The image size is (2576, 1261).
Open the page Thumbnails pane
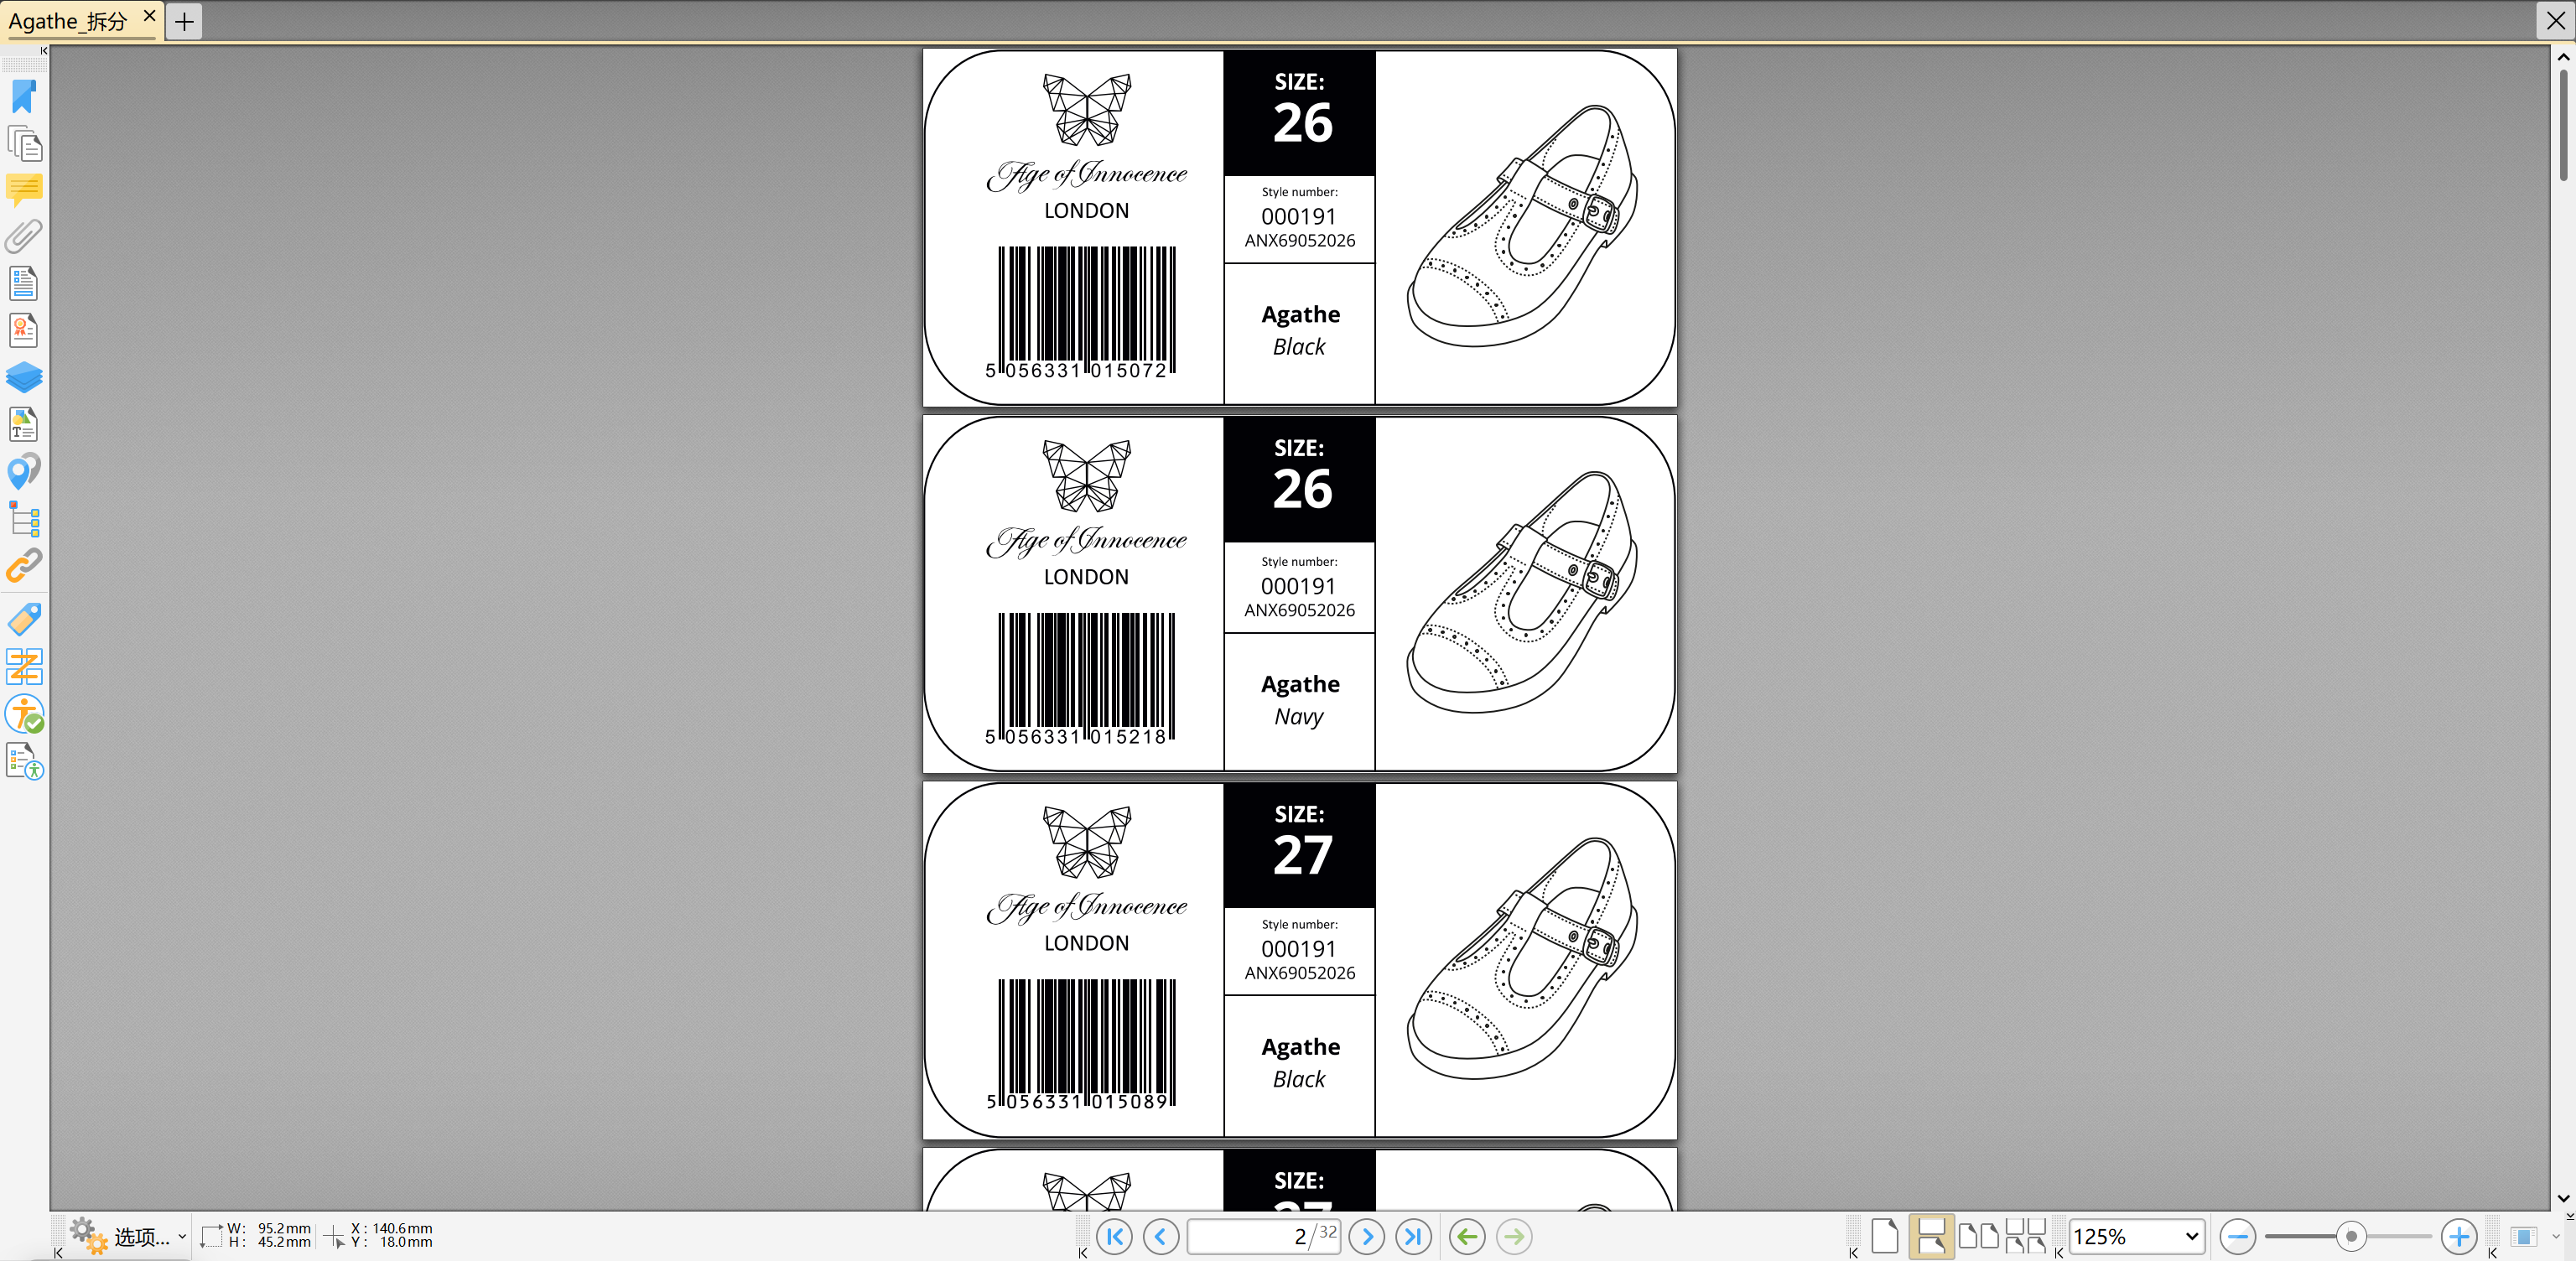point(24,144)
